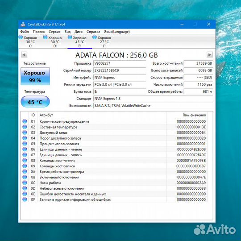Click rotation rate value ---- (SSD)
This screenshot has height=241, width=241.
199,78
